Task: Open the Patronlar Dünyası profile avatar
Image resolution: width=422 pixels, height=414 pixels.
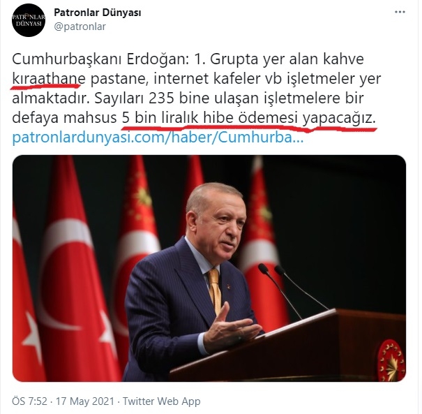Action: pyautogui.click(x=29, y=20)
